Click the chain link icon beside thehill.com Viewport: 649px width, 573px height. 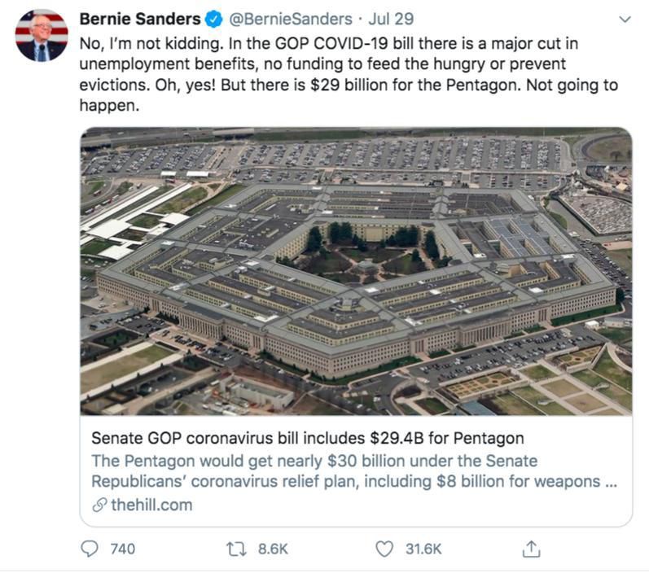click(x=99, y=505)
